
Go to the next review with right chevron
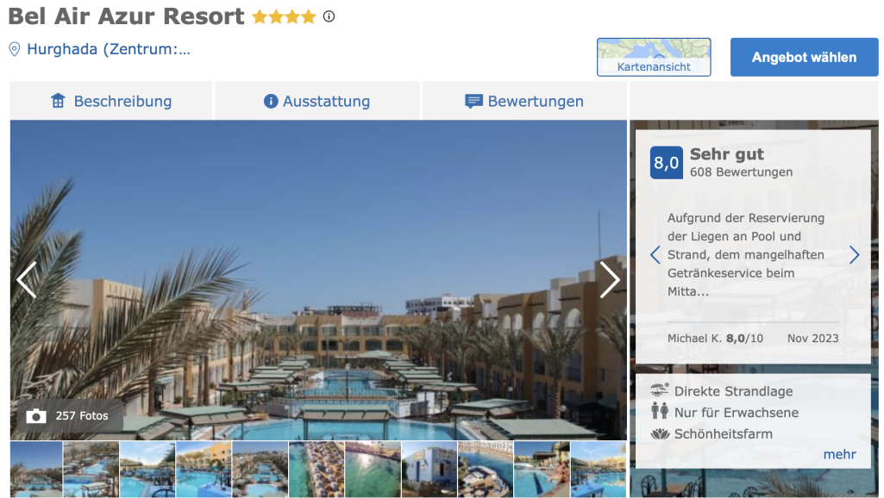click(x=854, y=255)
